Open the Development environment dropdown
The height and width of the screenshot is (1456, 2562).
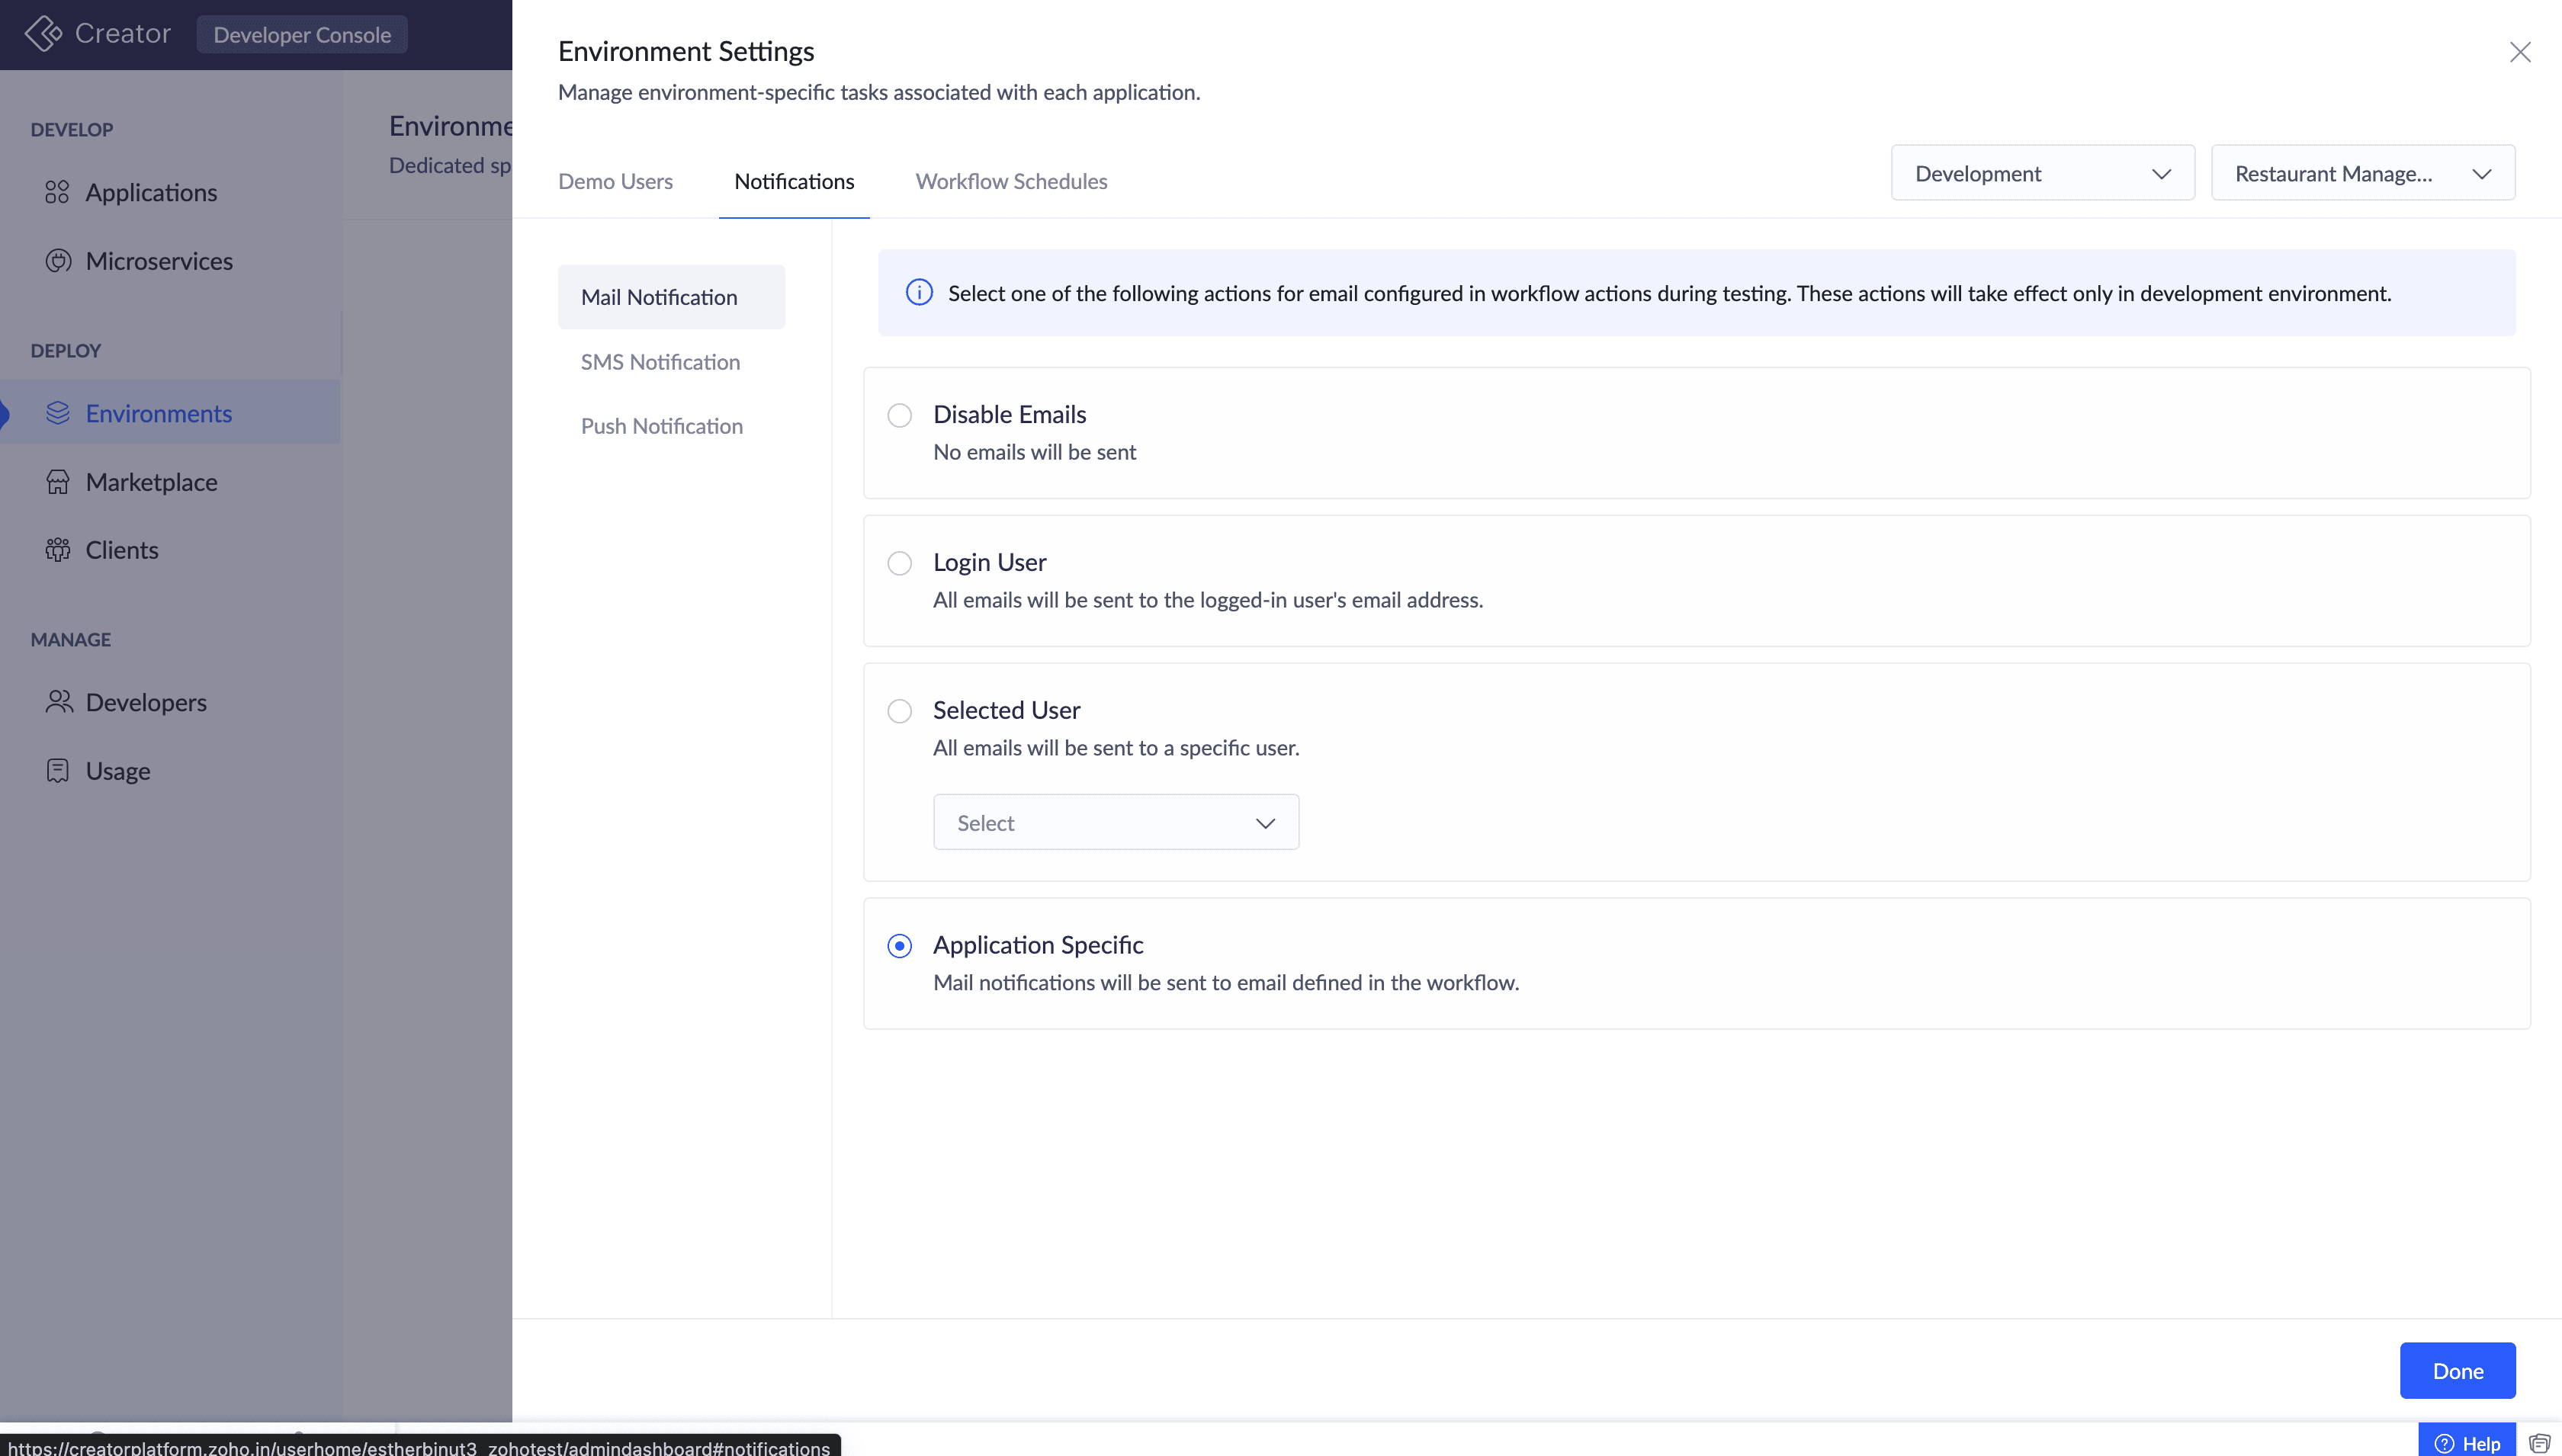click(2042, 173)
